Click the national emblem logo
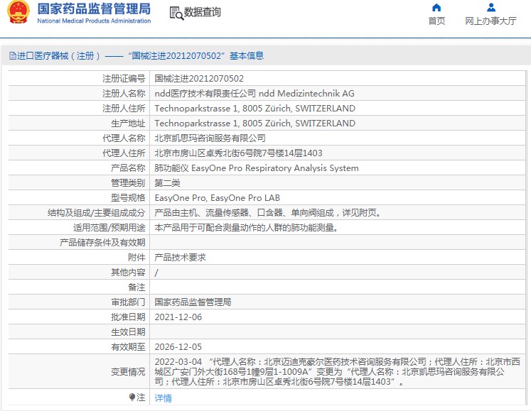The width and height of the screenshot is (531, 411). coord(18,12)
